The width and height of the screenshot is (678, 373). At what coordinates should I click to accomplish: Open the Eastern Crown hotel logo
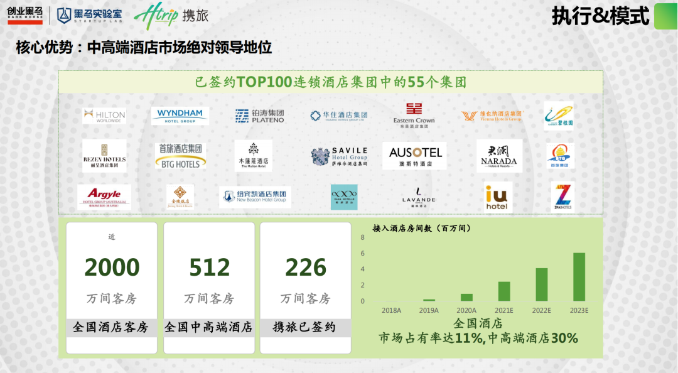414,116
